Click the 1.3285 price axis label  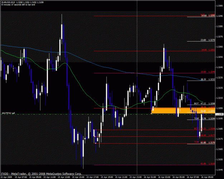(x=220, y=26)
